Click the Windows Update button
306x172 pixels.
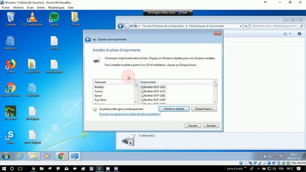click(x=174, y=109)
